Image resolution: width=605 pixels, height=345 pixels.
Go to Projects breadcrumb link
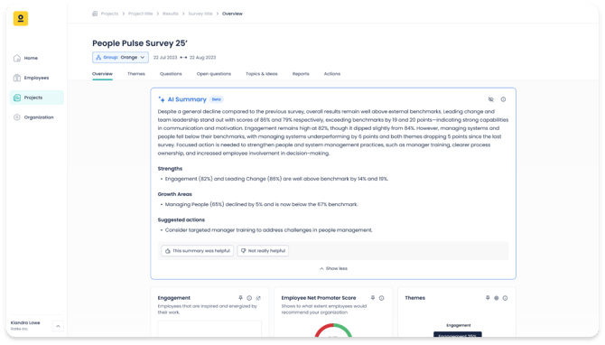(109, 14)
